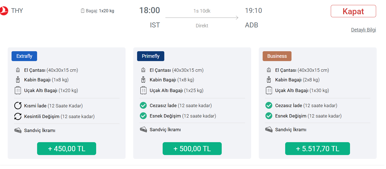Click the baggage icon beside Bagaj 1x20 kg
Screen dimensions: 386x169
(83, 11)
